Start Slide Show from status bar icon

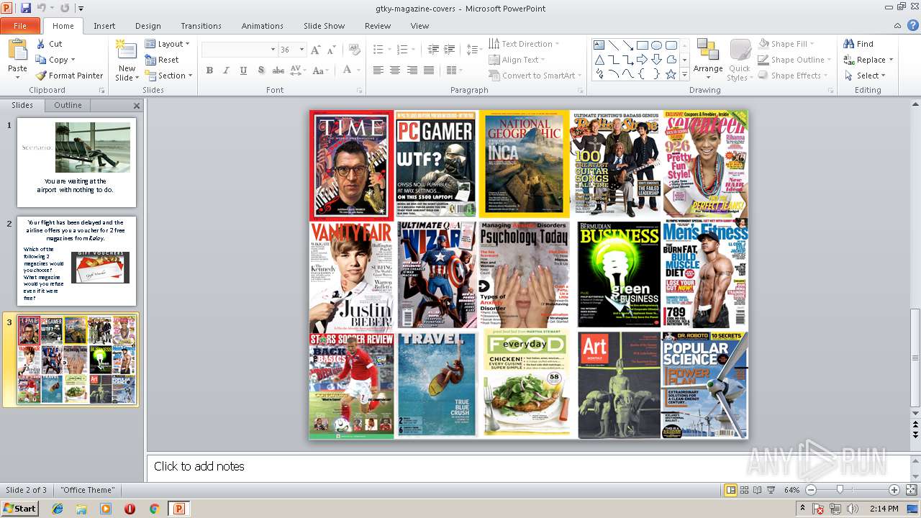tap(771, 490)
